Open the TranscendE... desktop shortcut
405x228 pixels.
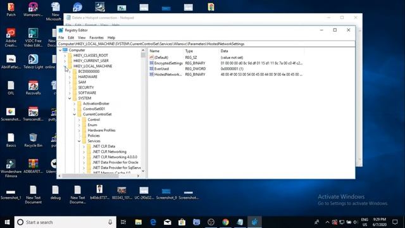coord(33,114)
